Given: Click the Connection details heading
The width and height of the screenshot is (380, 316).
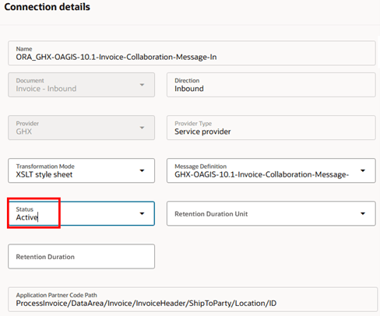Looking at the screenshot, I should 47,7.
